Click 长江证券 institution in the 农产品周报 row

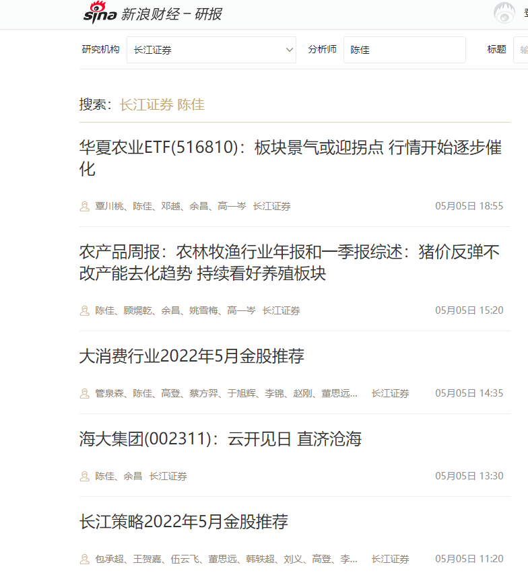click(281, 311)
